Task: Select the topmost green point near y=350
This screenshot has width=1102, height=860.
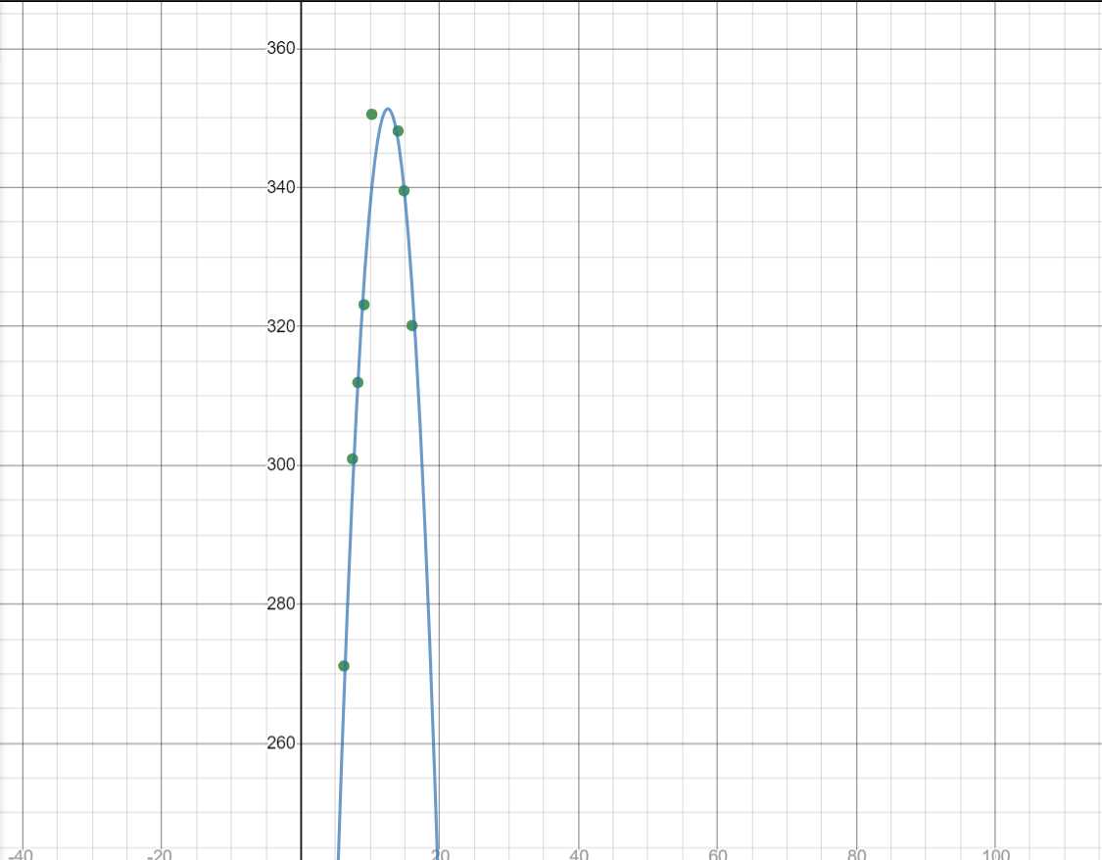Action: pyautogui.click(x=372, y=115)
